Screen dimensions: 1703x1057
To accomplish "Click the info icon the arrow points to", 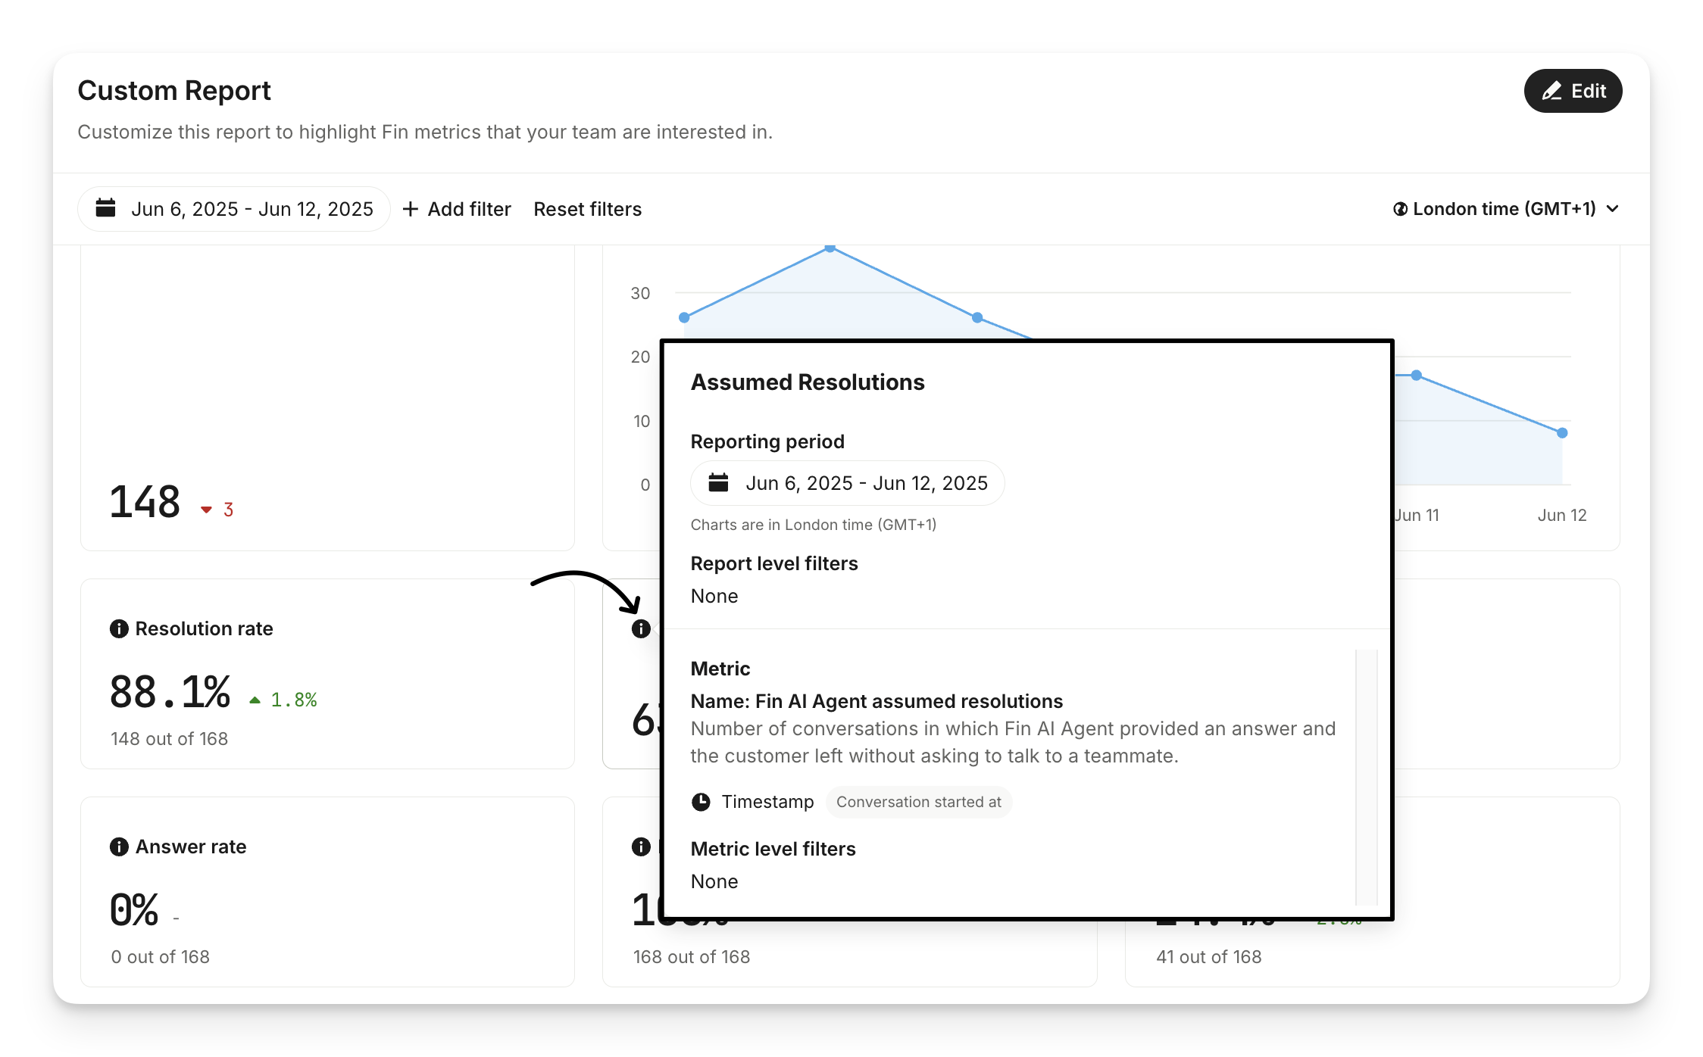I will tap(641, 628).
